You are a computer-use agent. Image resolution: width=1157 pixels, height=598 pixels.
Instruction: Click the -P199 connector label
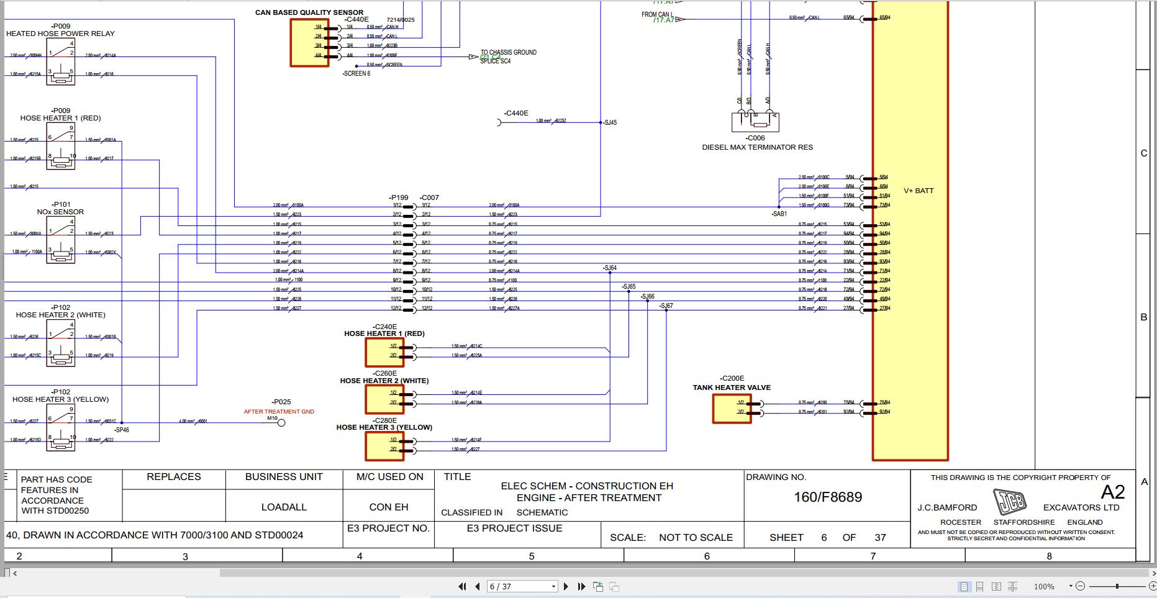[x=399, y=197]
